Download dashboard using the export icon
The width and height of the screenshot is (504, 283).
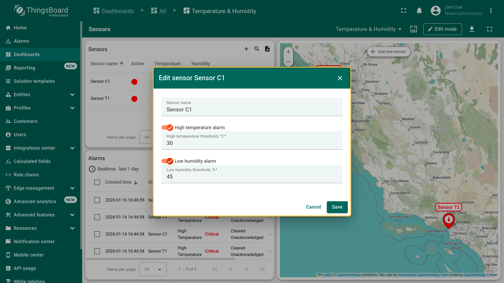[472, 29]
